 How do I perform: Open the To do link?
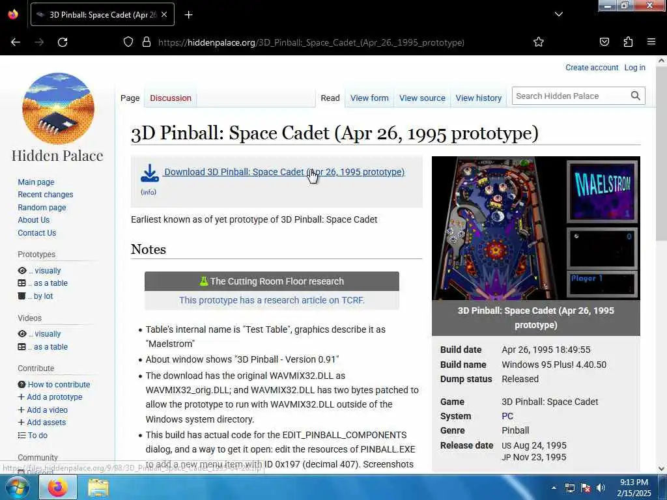click(37, 436)
